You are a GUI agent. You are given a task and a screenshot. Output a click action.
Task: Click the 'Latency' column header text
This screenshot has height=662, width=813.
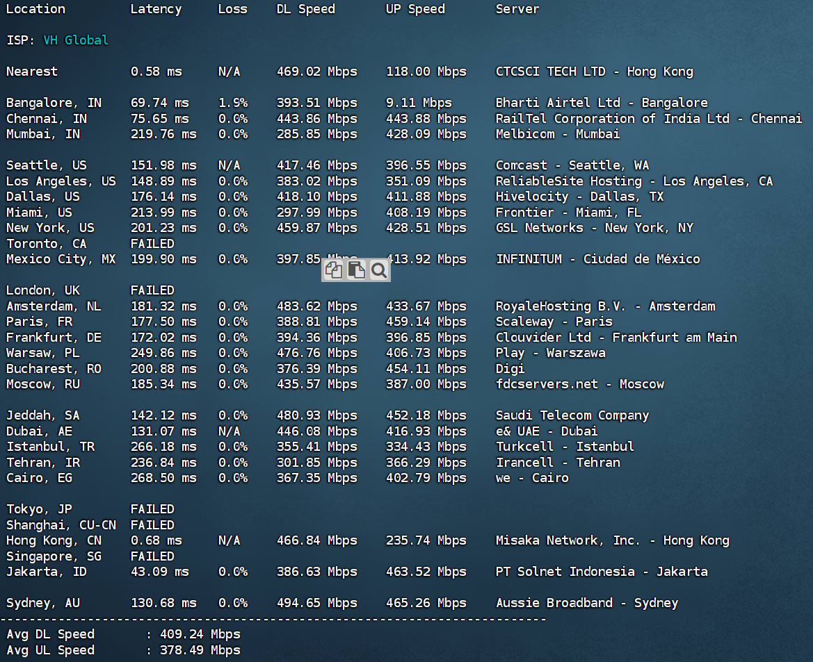[156, 9]
